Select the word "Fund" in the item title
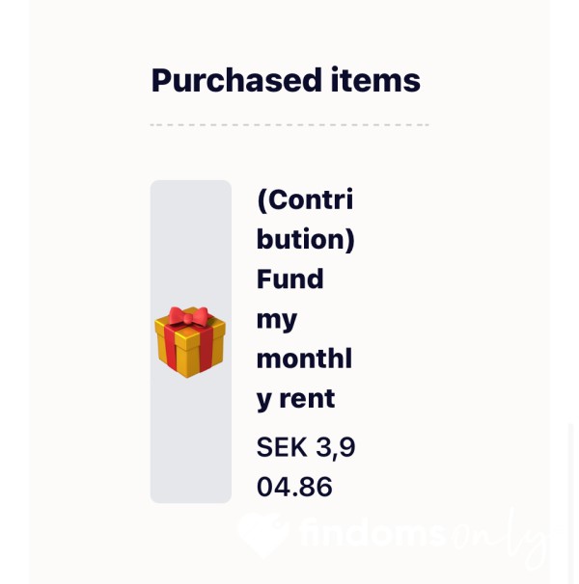Viewport: 579px width, 584px height. tap(289, 279)
